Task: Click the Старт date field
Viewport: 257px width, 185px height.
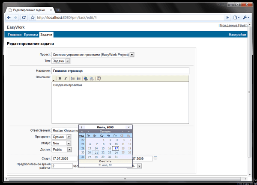Action: pos(64,159)
